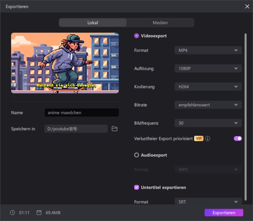Open the audio MP3 format dropdown
The width and height of the screenshot is (253, 221).
(x=208, y=169)
